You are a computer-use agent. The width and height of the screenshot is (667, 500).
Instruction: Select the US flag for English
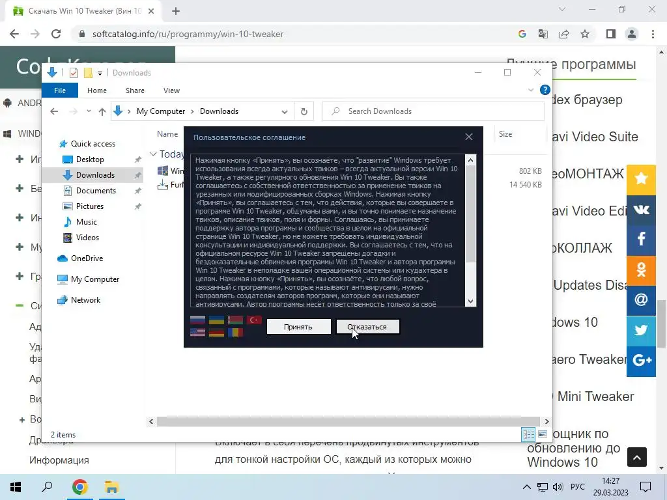point(197,332)
